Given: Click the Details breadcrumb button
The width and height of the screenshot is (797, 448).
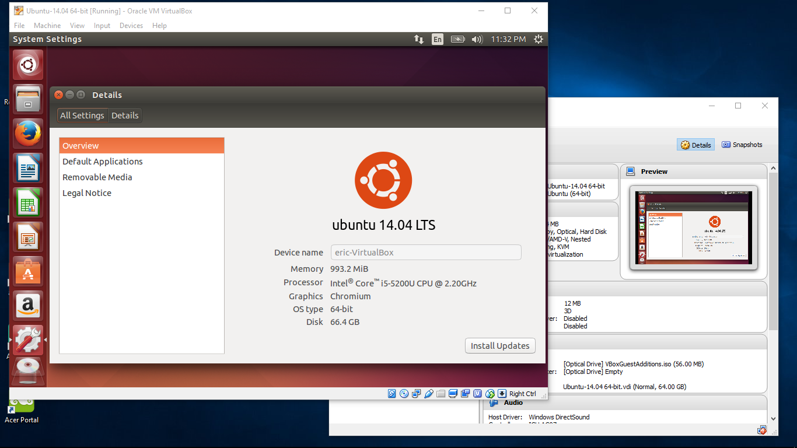Looking at the screenshot, I should (x=125, y=116).
